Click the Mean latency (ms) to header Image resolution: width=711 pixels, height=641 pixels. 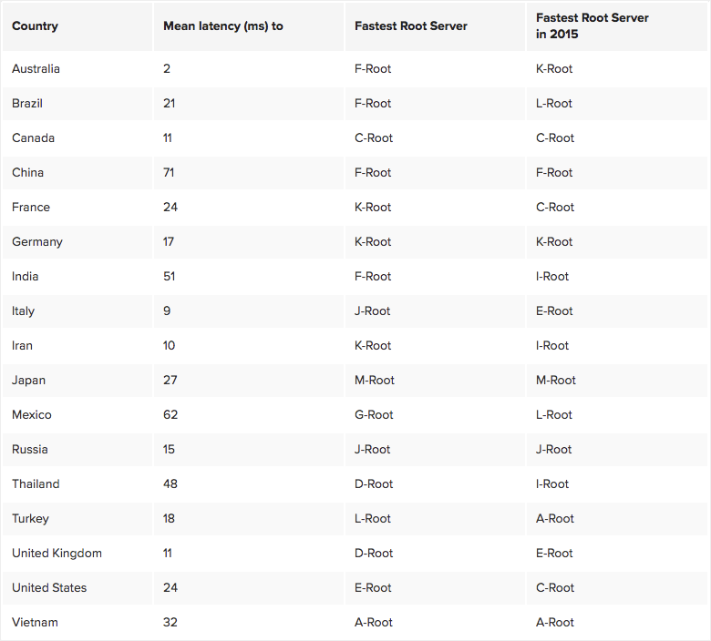coord(223,26)
